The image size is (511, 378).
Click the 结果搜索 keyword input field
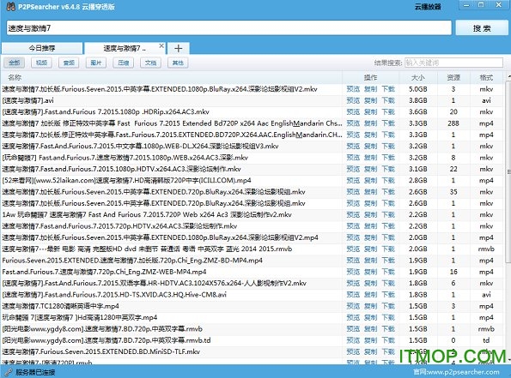(453, 63)
